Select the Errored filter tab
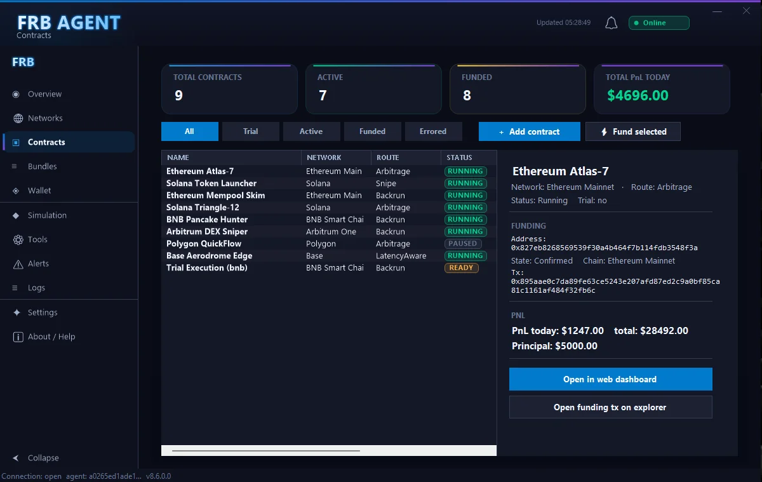762x482 pixels. coord(433,131)
